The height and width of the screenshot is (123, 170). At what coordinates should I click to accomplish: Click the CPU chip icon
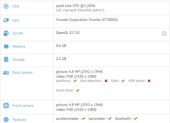point(6,6)
